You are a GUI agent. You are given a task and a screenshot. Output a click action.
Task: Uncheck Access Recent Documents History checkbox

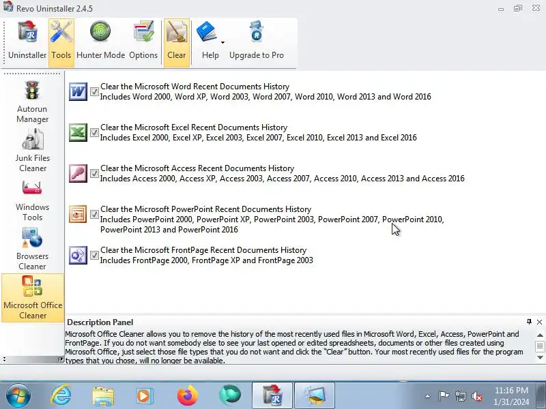pos(94,173)
